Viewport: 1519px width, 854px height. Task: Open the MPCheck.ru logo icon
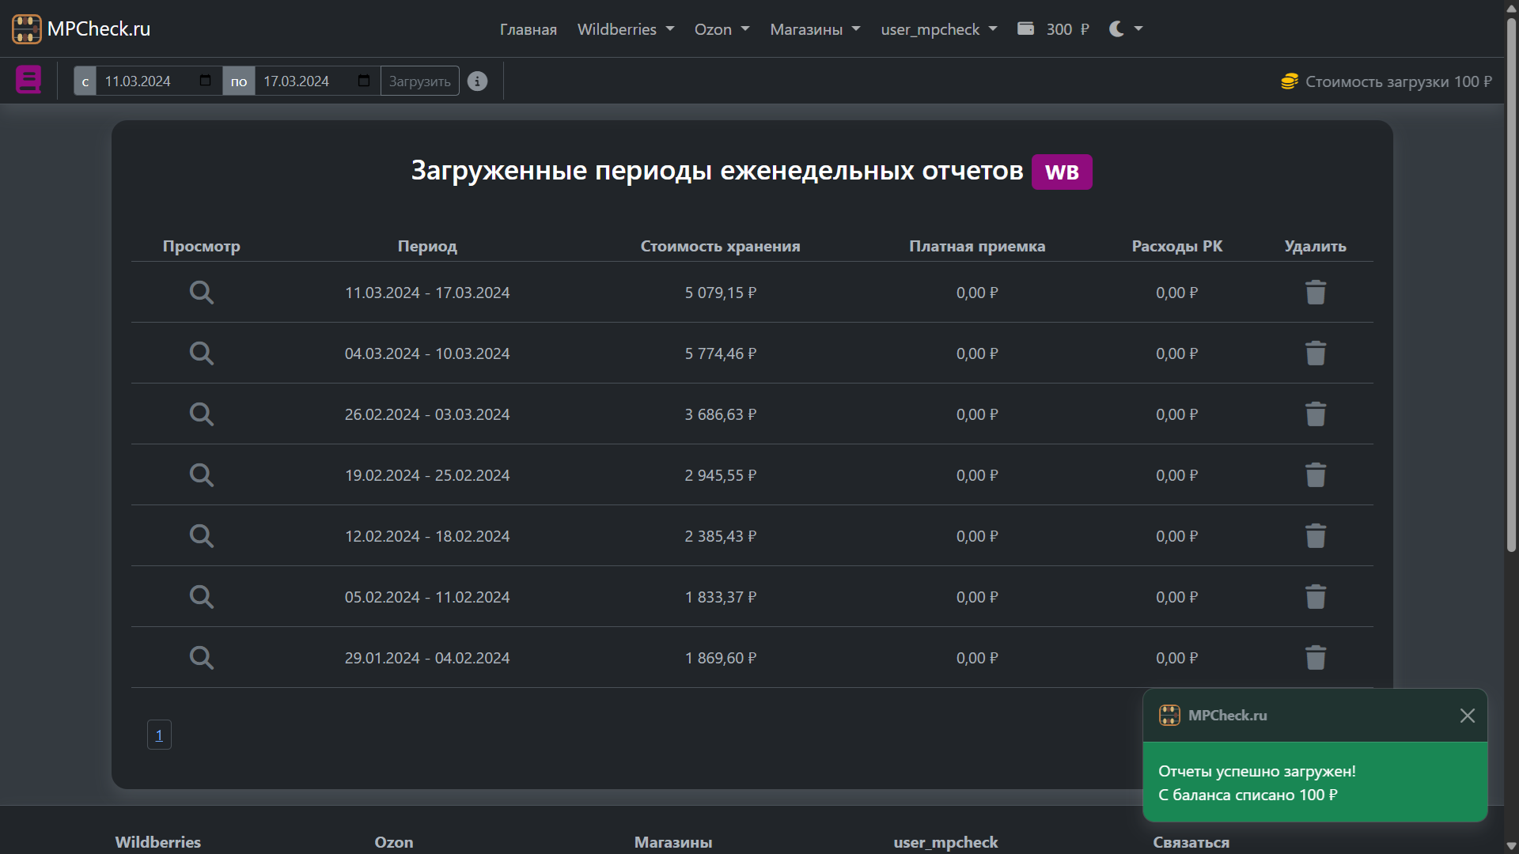coord(26,28)
